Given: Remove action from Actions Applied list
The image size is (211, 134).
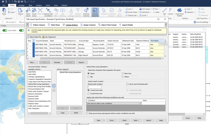Looking at the screenshot, I should 54,90.
